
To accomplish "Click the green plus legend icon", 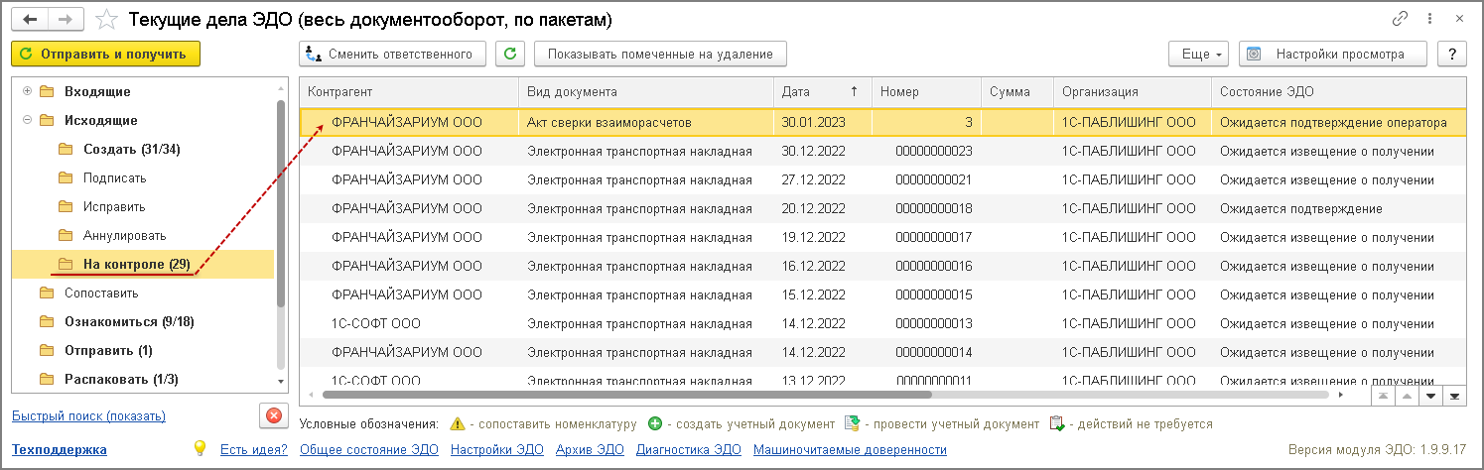I will pyautogui.click(x=655, y=423).
